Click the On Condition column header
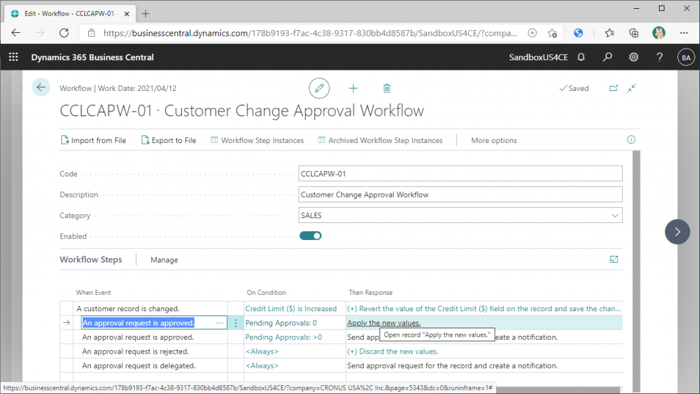 point(267,293)
